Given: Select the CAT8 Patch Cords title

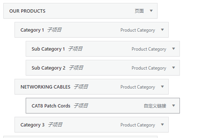Looking at the screenshot, I should [51, 106].
